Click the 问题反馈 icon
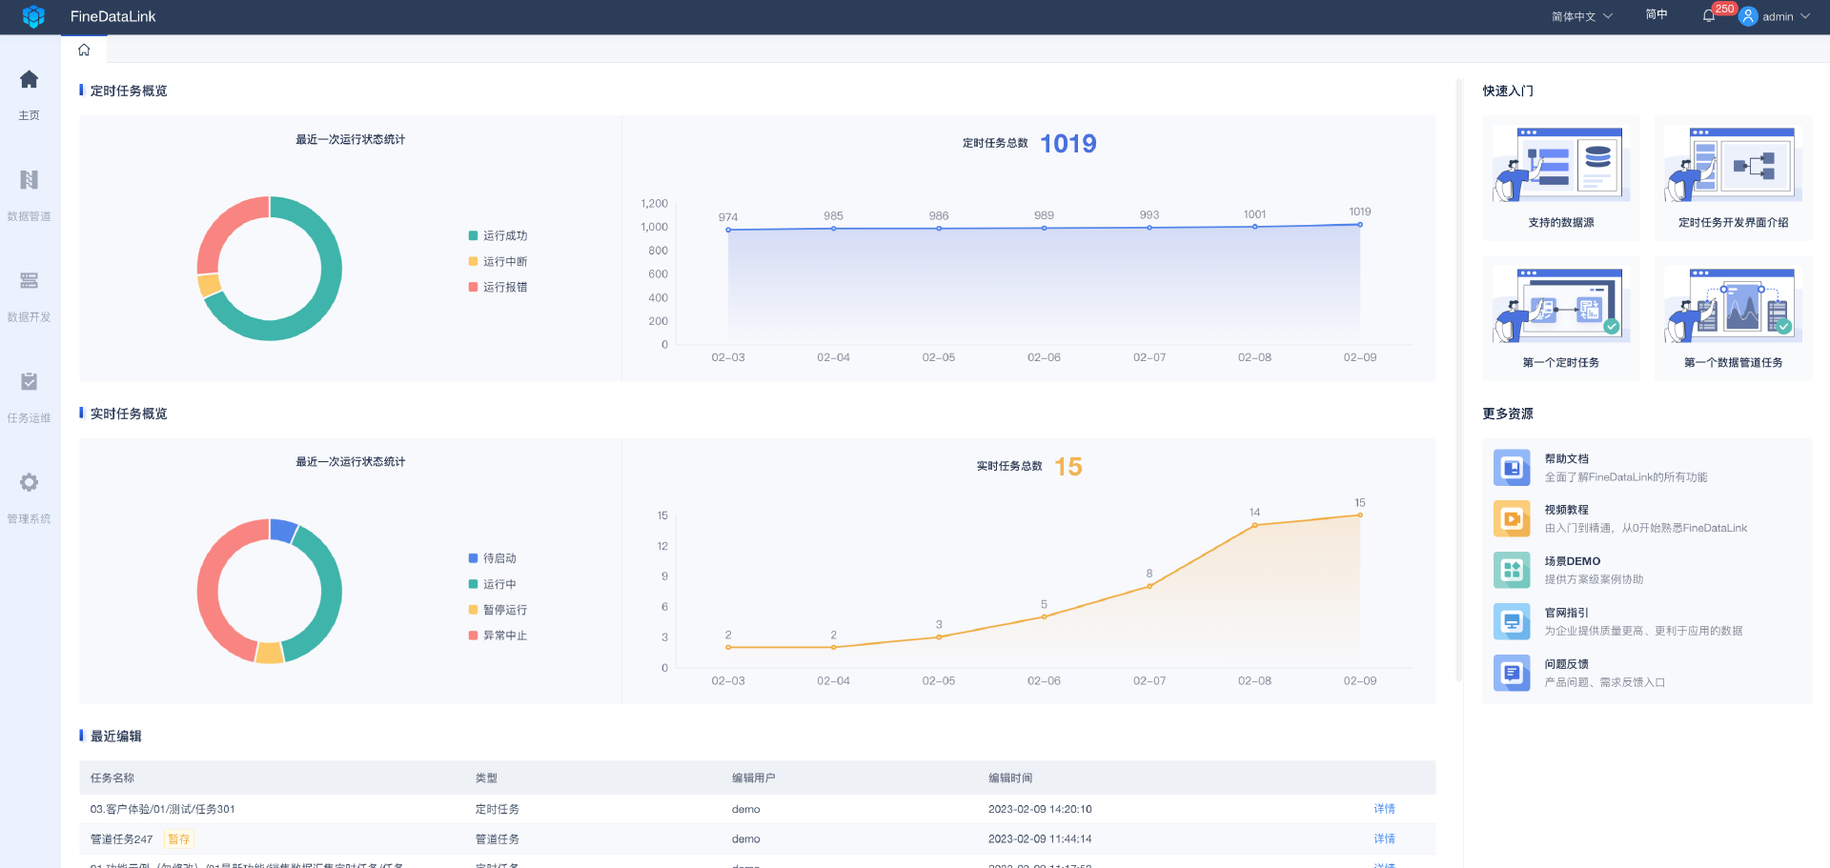This screenshot has width=1830, height=868. point(1512,674)
